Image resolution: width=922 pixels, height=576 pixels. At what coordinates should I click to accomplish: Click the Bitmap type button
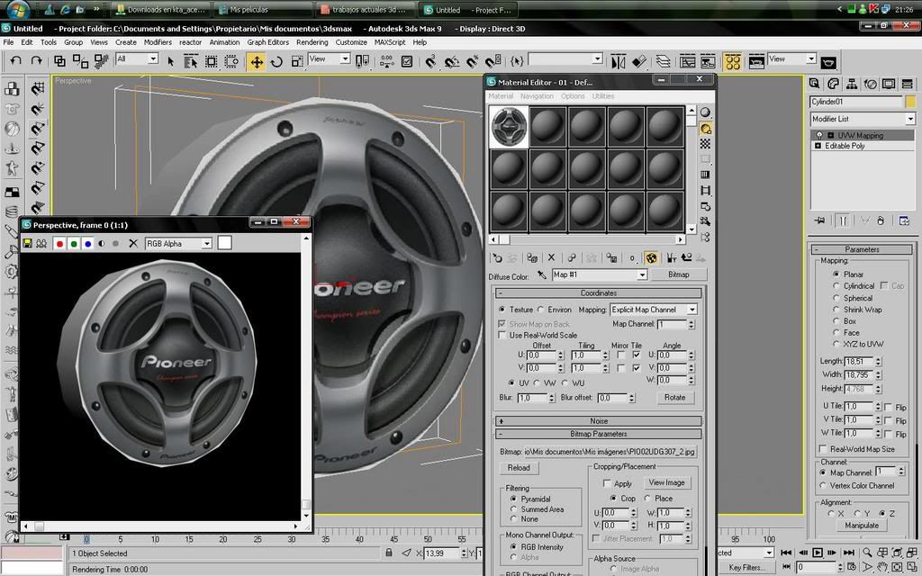click(x=679, y=274)
